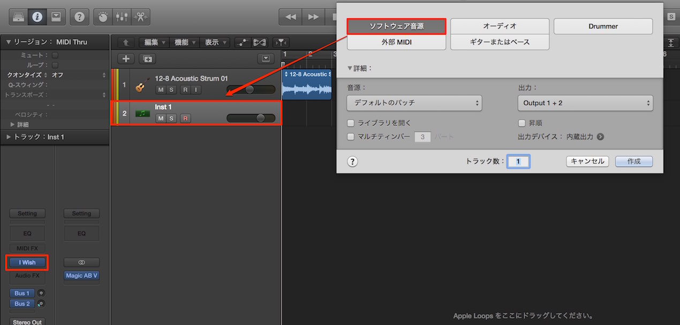The image size is (680, 325).
Task: Collapse the 詳細 section in dialog
Action: (350, 69)
